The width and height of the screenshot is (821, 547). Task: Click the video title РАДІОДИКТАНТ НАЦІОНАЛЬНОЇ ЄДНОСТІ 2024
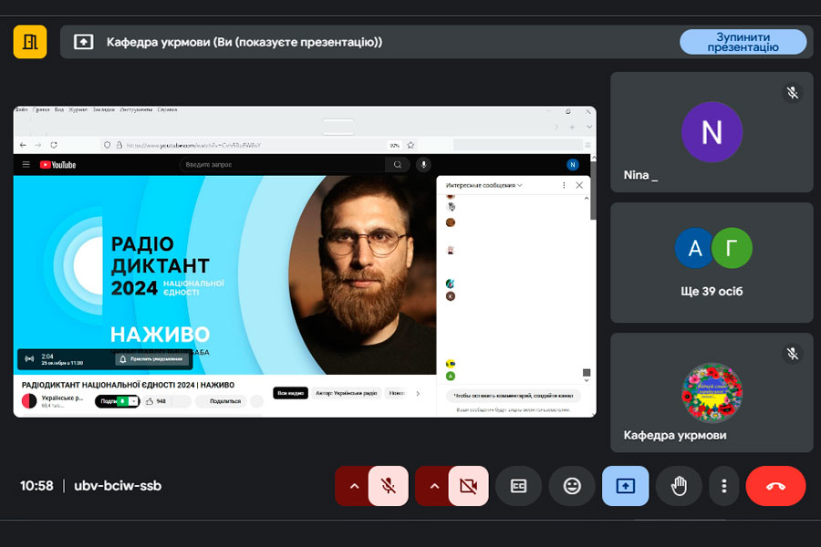click(128, 385)
